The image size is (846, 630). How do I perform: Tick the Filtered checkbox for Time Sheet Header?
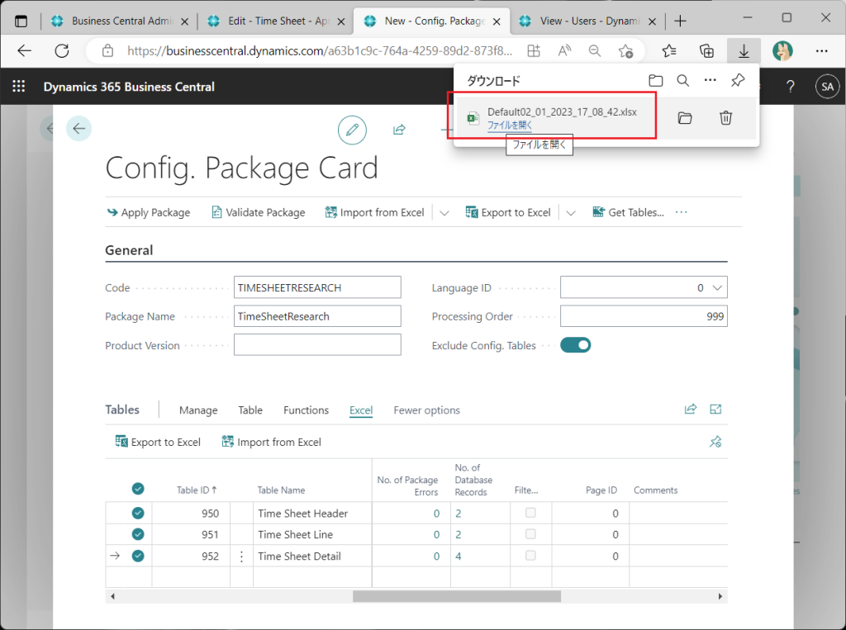pos(531,513)
